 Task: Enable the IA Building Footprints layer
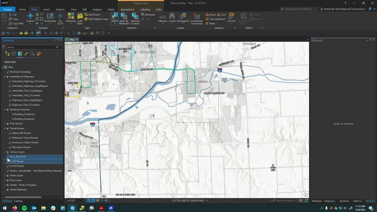10,114
